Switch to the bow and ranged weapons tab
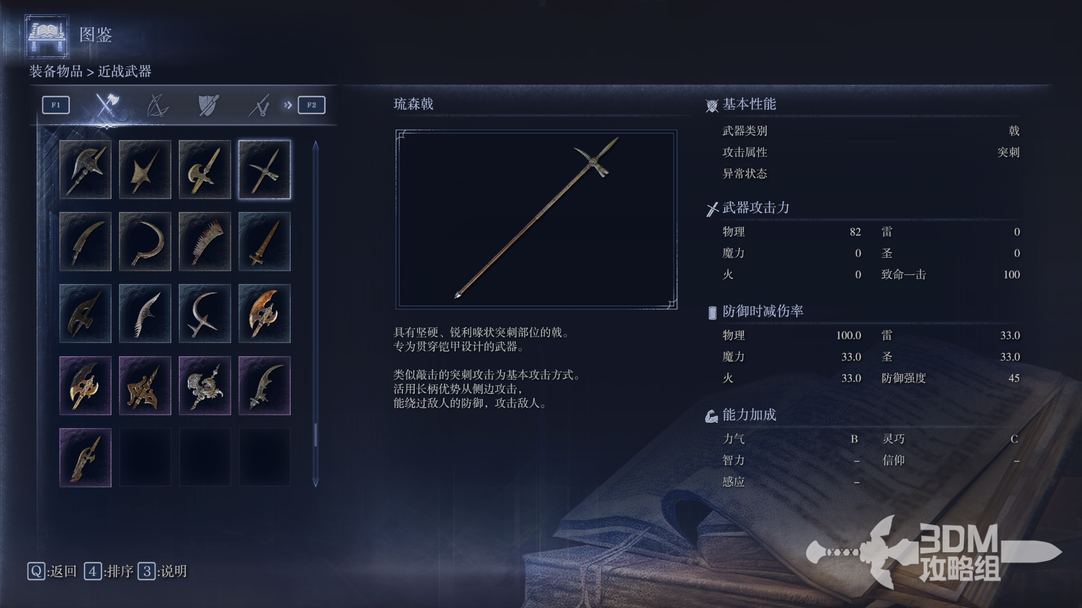 157,105
